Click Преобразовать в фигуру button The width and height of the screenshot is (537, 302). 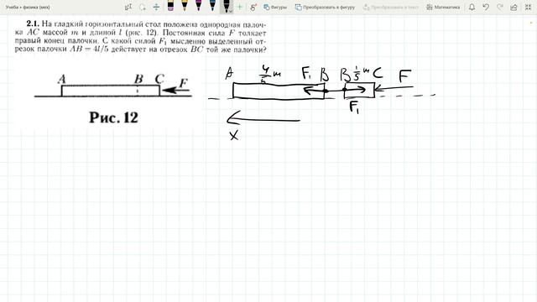(x=325, y=8)
